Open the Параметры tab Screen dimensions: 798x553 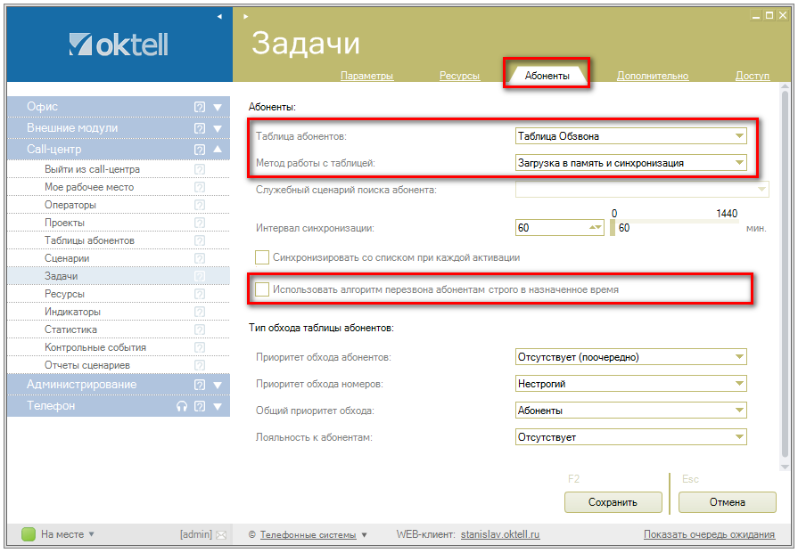366,76
